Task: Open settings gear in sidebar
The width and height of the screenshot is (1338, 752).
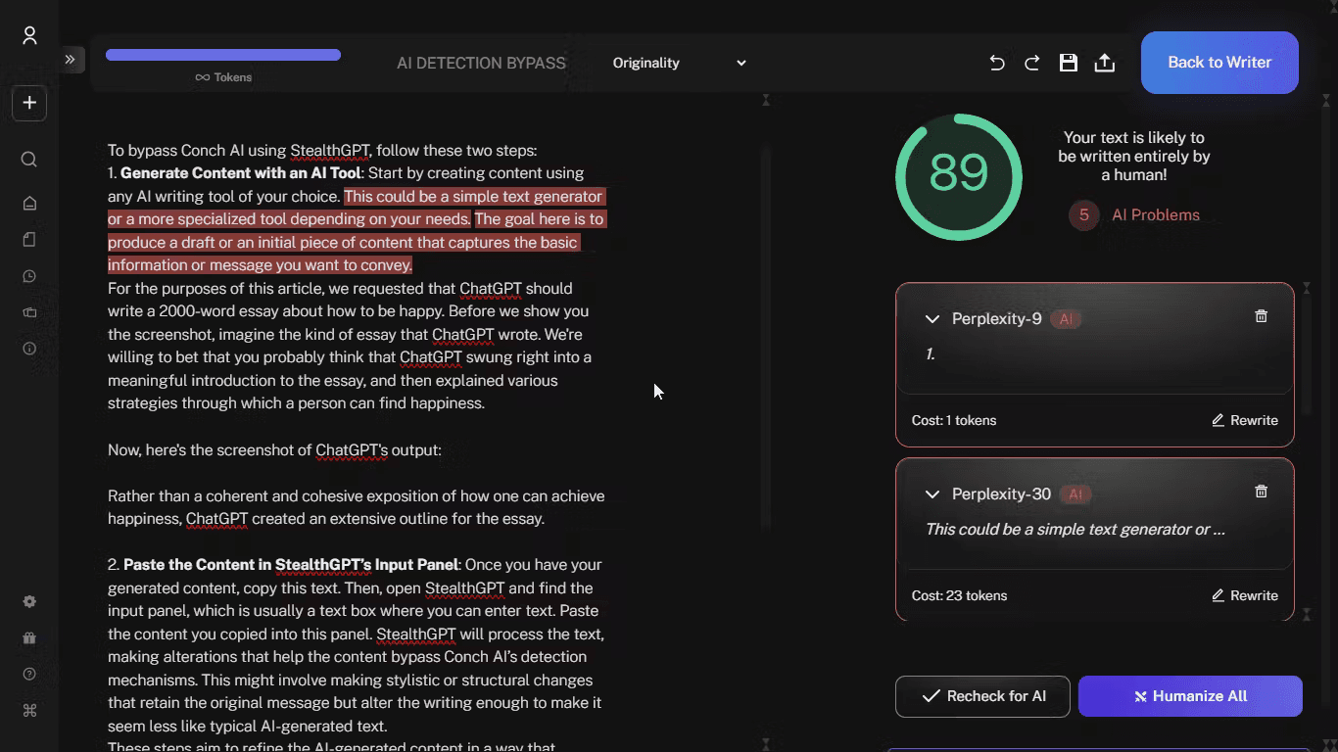Action: point(29,601)
